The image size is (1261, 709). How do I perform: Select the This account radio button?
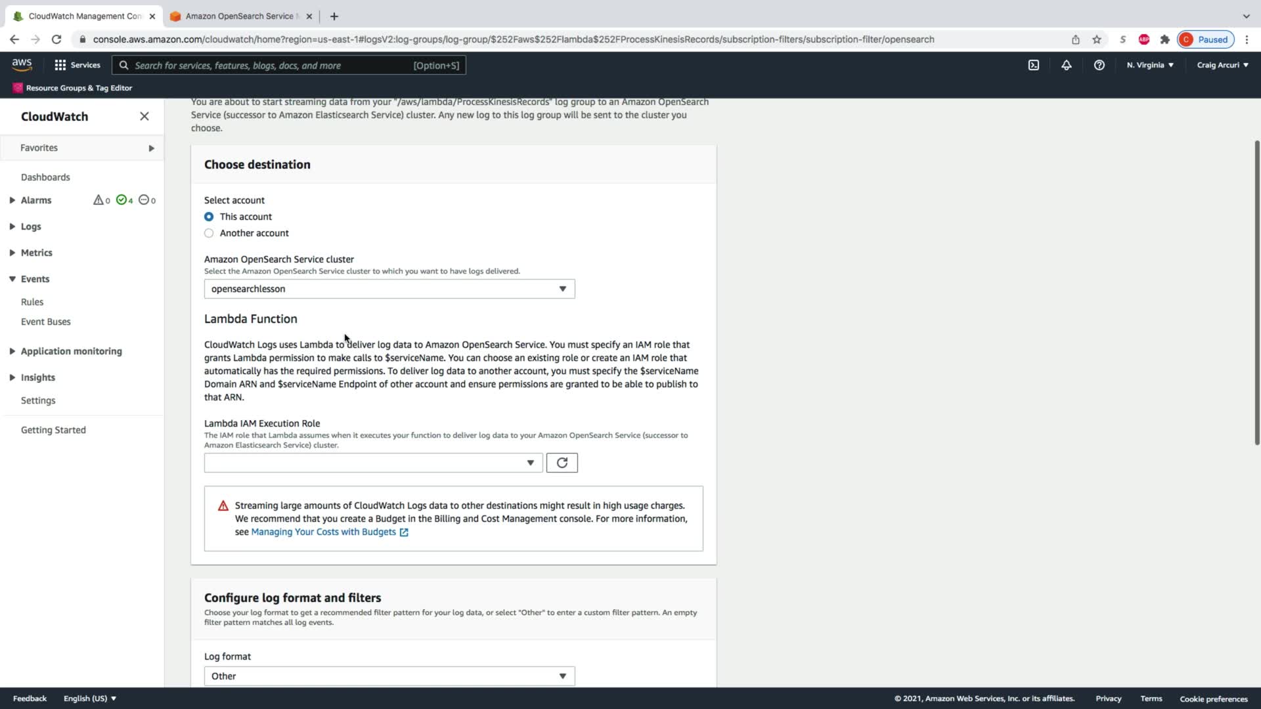209,217
